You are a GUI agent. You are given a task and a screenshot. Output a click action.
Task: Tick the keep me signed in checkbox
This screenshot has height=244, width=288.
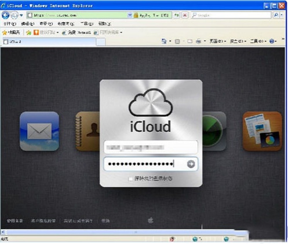click(x=130, y=179)
